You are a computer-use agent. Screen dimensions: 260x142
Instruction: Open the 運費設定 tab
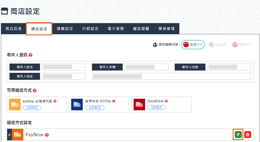point(65,29)
